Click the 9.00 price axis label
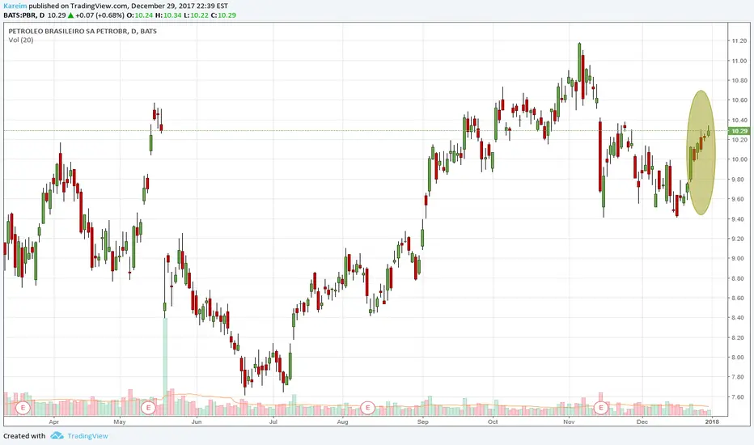This screenshot has height=445, width=754. 739,259
